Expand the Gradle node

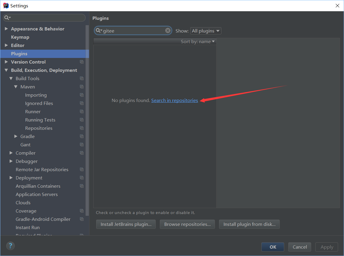16,137
